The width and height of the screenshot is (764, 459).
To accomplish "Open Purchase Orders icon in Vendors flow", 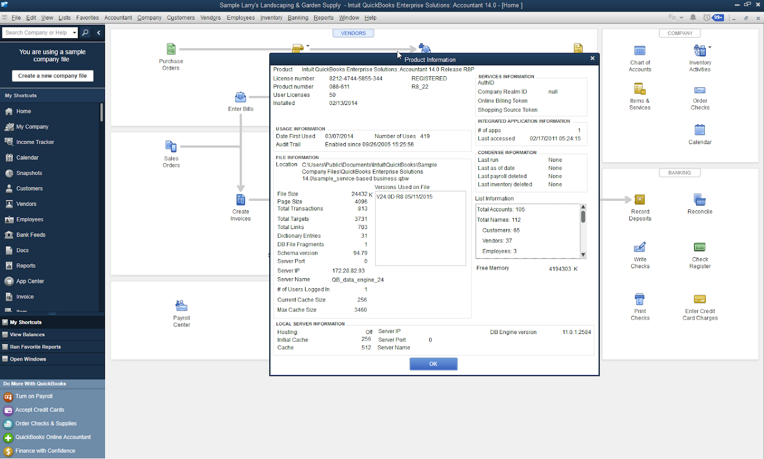I will [171, 49].
